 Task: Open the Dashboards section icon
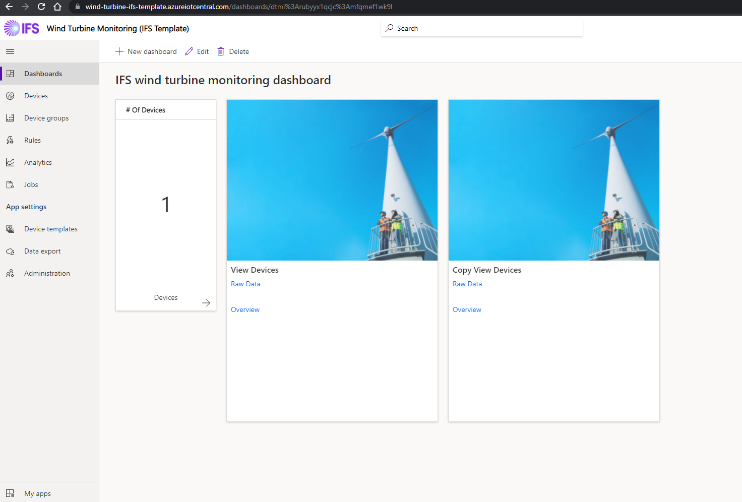(x=10, y=74)
